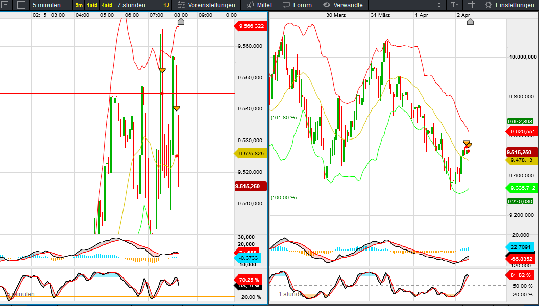
Task: Click the 30 März date label
Action: click(x=336, y=15)
